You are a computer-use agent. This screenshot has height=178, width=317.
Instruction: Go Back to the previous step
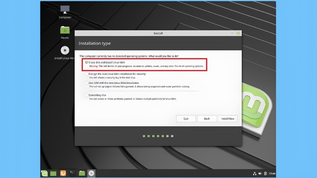206,119
